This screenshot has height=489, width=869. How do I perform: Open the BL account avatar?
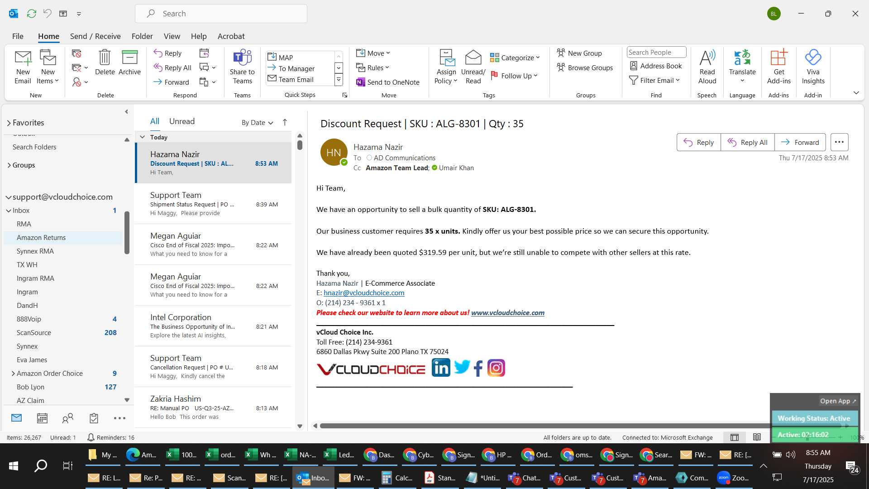(x=774, y=14)
